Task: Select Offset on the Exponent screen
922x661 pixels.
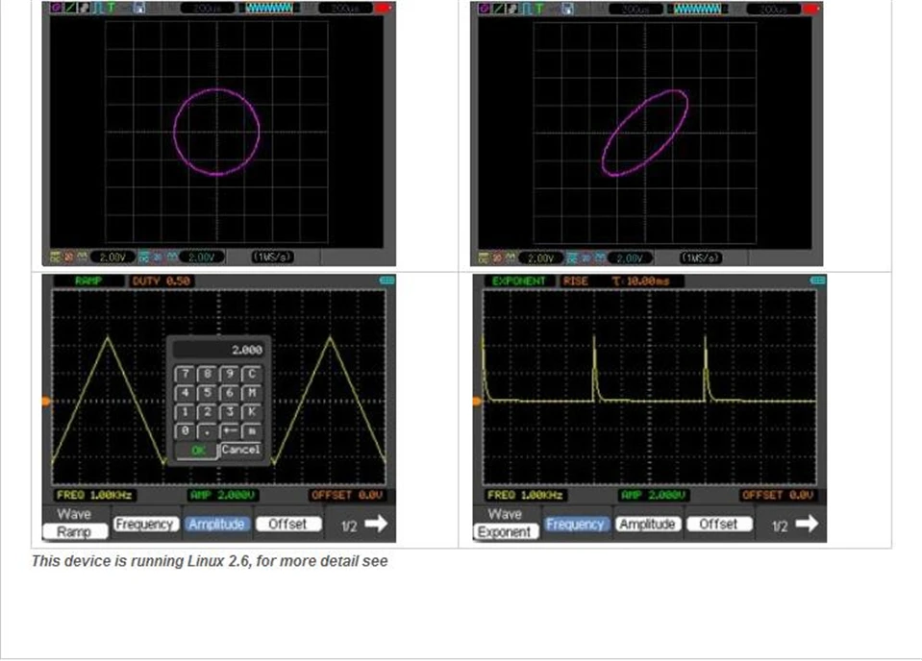Action: [x=718, y=525]
